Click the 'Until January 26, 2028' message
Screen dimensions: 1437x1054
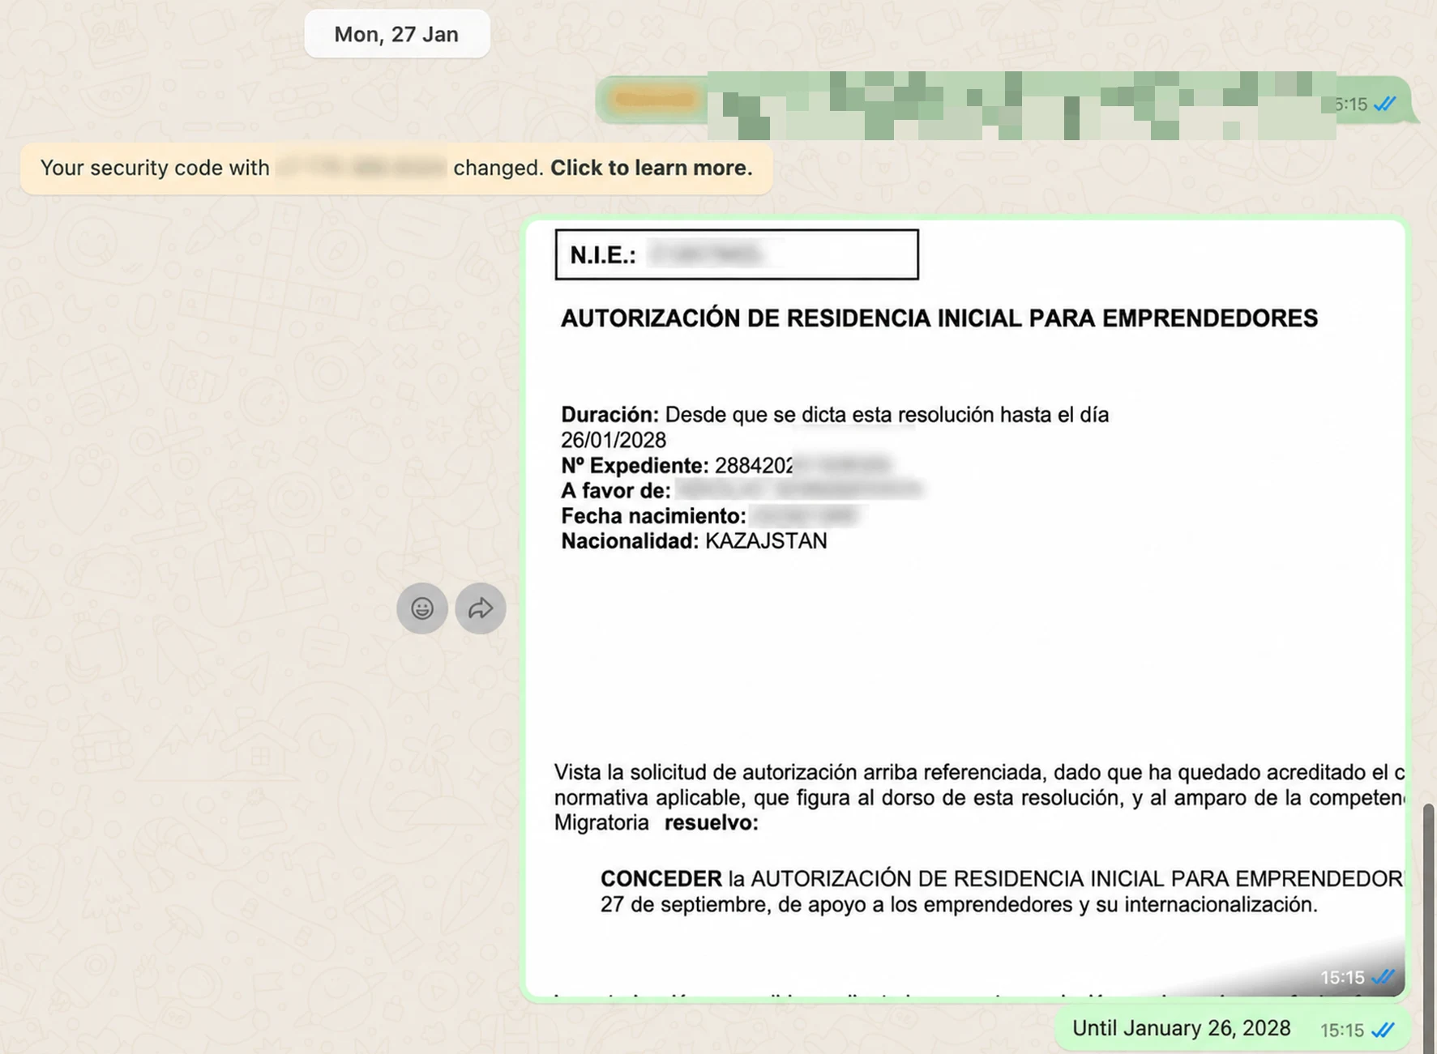1234,1029
